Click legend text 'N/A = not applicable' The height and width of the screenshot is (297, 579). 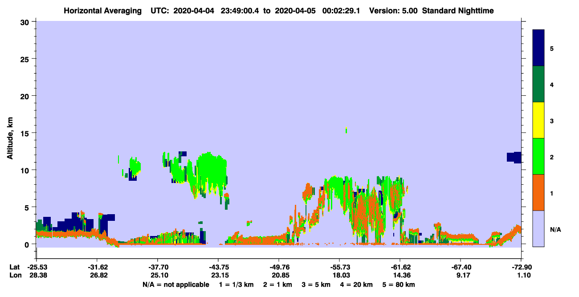(x=175, y=285)
